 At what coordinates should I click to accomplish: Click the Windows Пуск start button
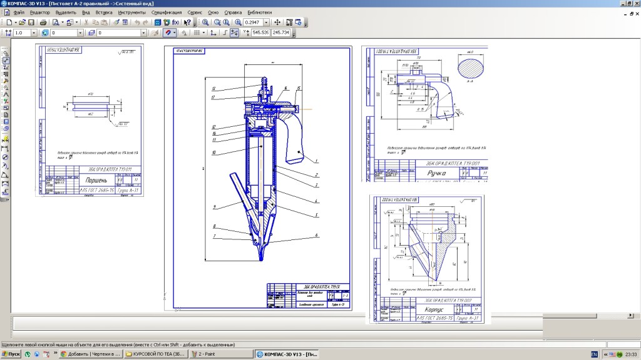coord(11,354)
